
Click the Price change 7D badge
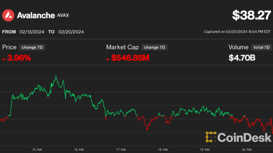pyautogui.click(x=32, y=47)
